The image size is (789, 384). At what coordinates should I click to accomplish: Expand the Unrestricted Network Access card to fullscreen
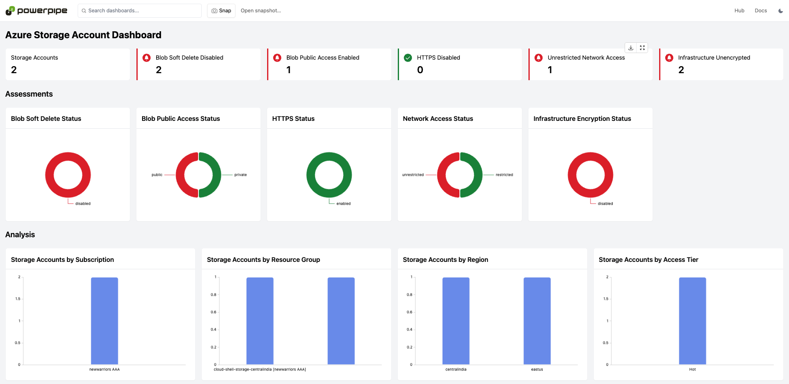pyautogui.click(x=642, y=48)
